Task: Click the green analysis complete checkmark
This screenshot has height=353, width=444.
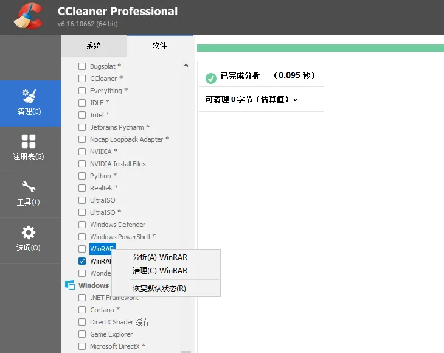Action: [x=211, y=78]
